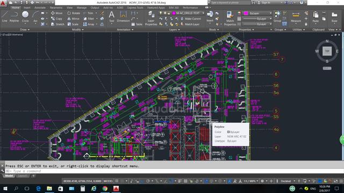Expand the Modify panel
This screenshot has height=193, width=344.
click(x=77, y=29)
